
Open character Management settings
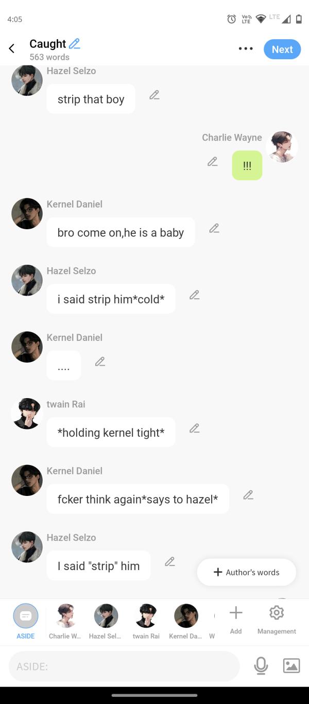coord(277,619)
